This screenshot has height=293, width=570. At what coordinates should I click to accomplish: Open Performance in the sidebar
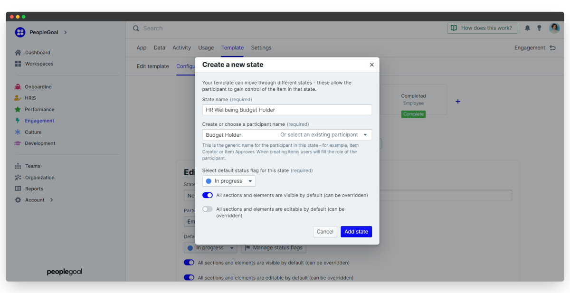coord(39,109)
